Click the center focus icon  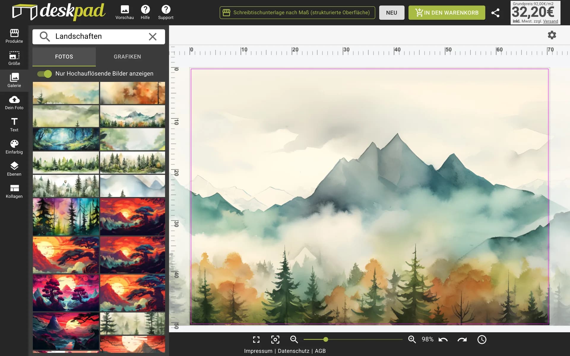coord(275,339)
